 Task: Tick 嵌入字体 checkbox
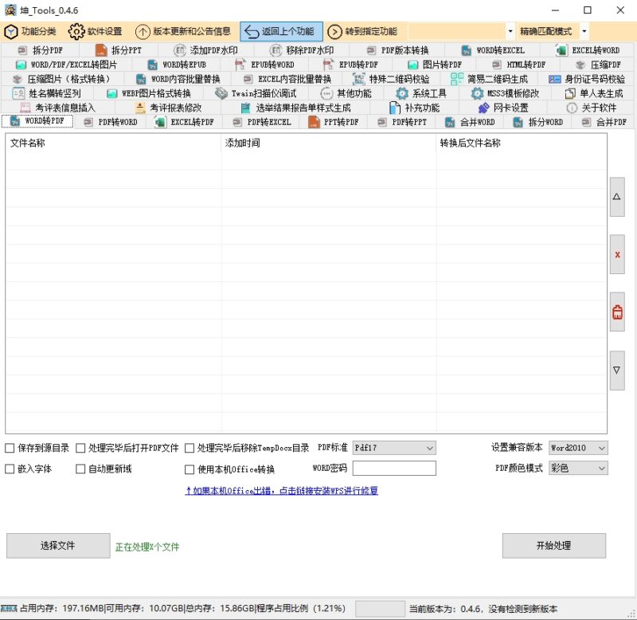pos(10,469)
